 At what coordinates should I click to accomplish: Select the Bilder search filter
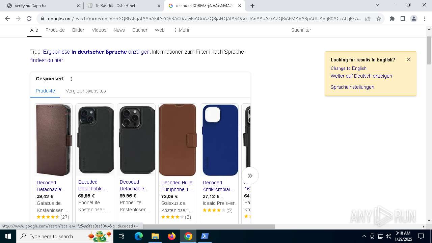coord(78,30)
